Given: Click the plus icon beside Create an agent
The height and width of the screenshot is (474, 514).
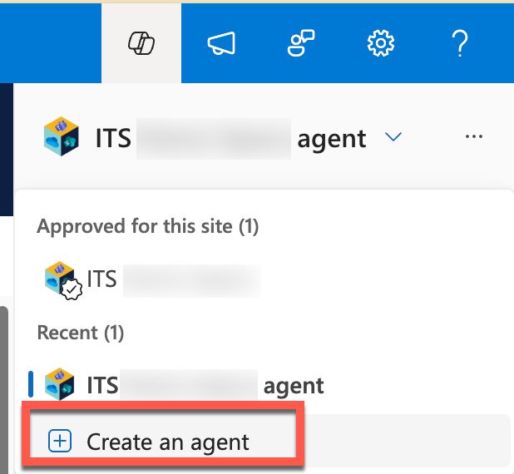Looking at the screenshot, I should pos(60,441).
